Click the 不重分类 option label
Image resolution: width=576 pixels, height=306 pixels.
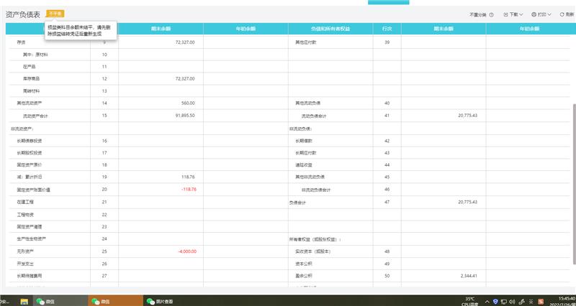click(x=478, y=14)
